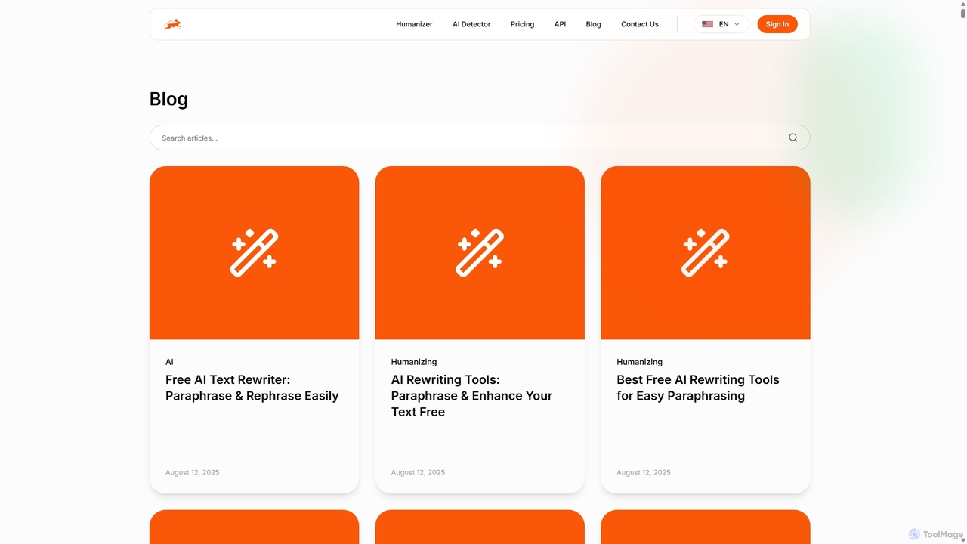Click the orange fox logo in the header

click(172, 24)
